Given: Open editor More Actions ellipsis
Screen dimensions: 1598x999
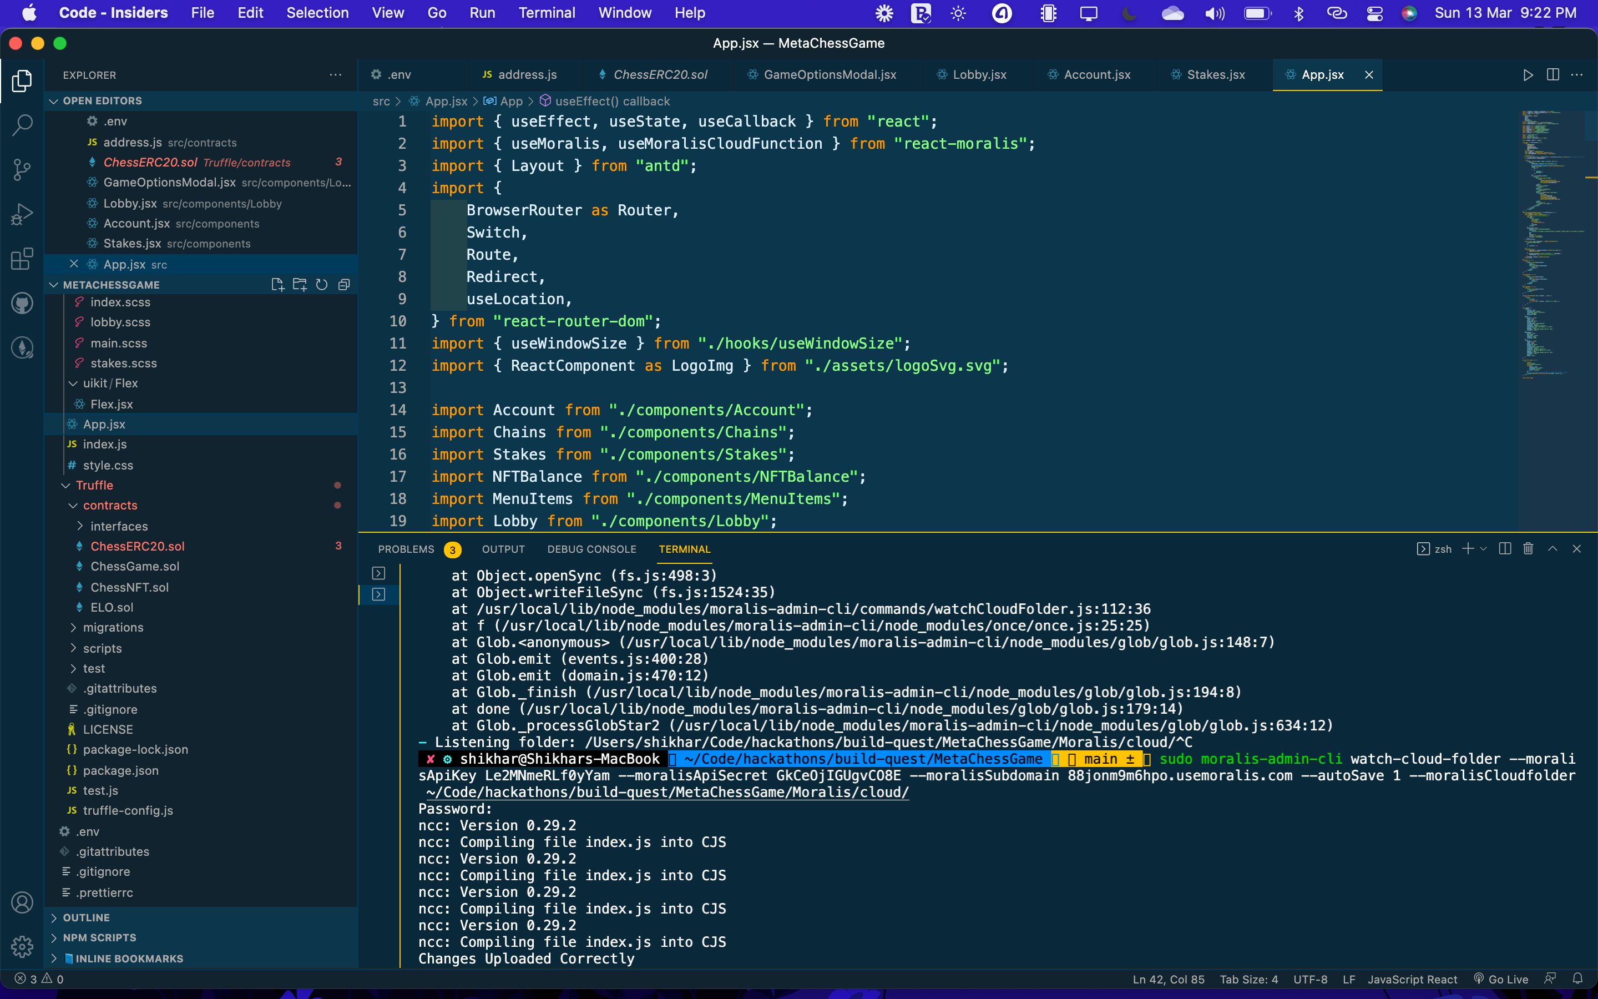Looking at the screenshot, I should coord(1577,75).
